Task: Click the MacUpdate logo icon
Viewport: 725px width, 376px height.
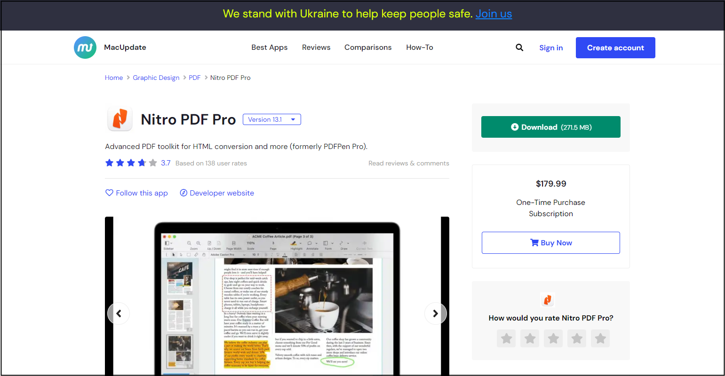Action: click(x=85, y=47)
